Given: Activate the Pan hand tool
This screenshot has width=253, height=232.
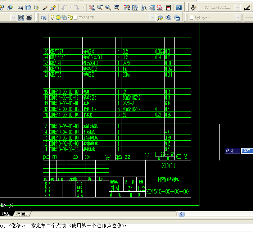Looking at the screenshot, I should (92, 8).
